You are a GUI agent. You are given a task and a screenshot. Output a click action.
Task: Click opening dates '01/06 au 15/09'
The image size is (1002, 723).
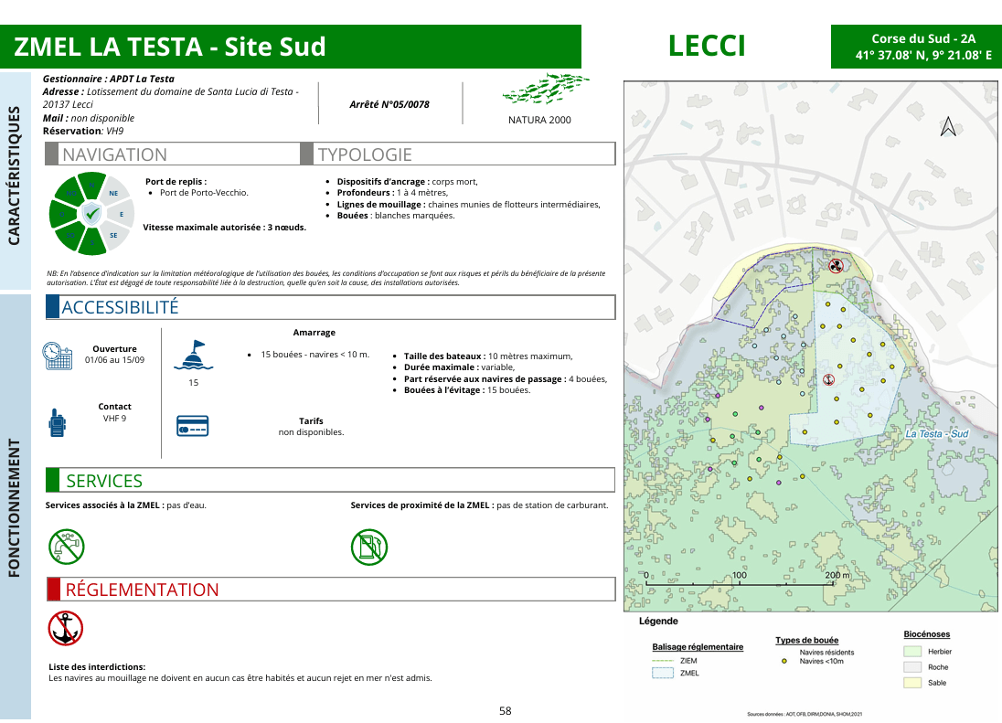114,359
